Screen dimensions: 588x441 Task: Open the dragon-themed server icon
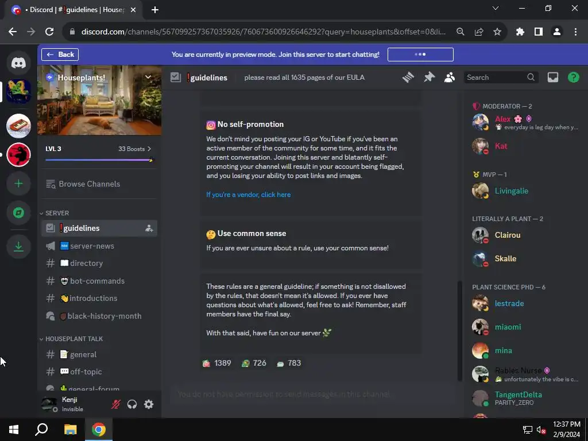[18, 91]
